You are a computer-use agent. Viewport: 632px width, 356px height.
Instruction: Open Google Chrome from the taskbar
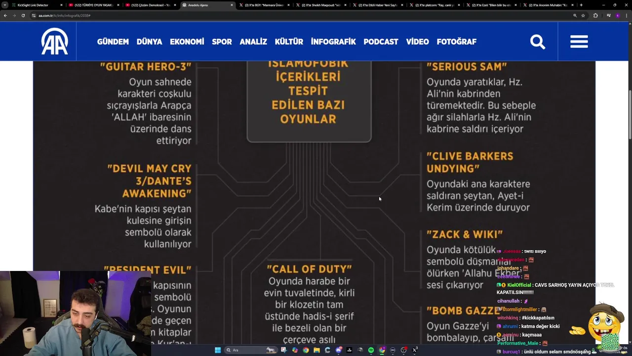click(306, 350)
